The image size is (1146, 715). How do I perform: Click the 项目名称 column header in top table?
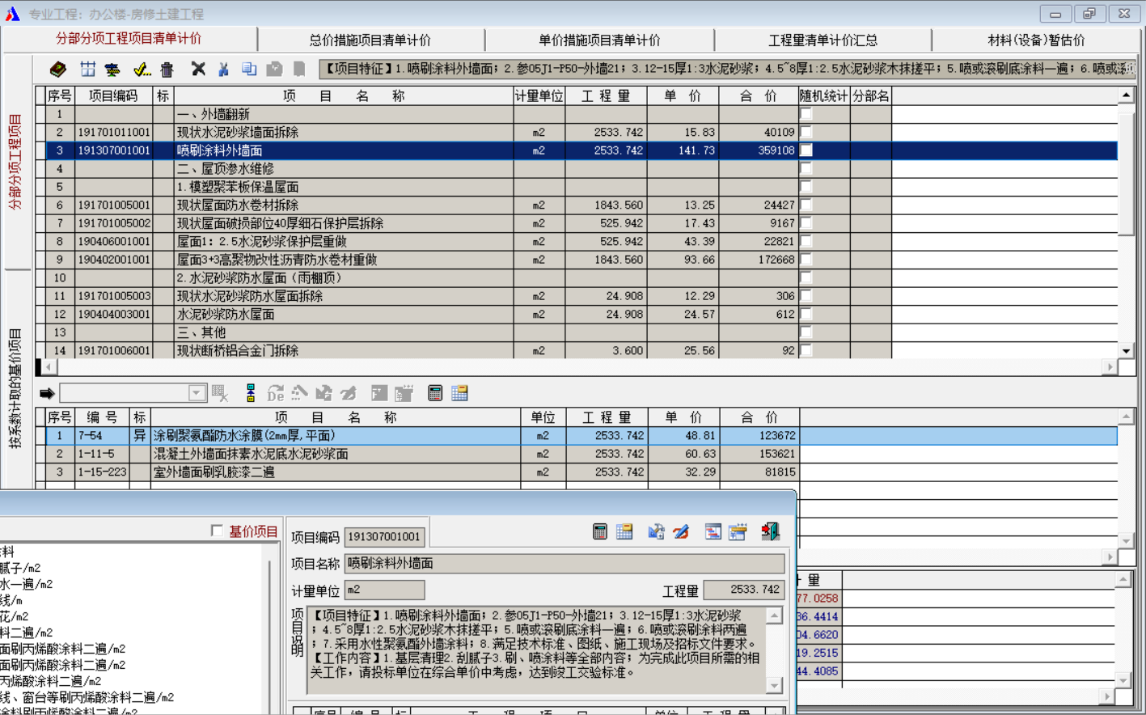(x=344, y=95)
